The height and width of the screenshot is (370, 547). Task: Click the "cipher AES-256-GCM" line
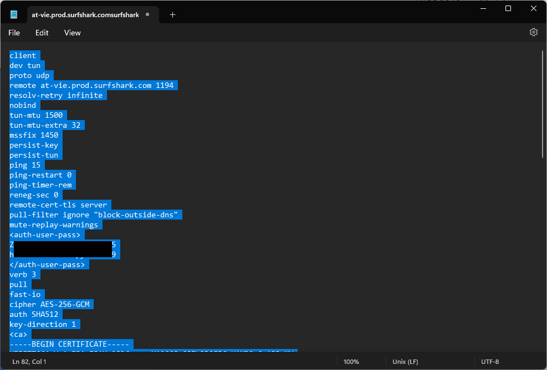click(50, 304)
